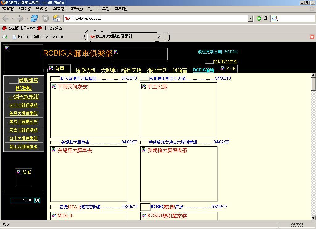Image resolution: width=316 pixels, height=229 pixels.
Task: Expand the URL address bar dropdown
Action: (x=250, y=18)
